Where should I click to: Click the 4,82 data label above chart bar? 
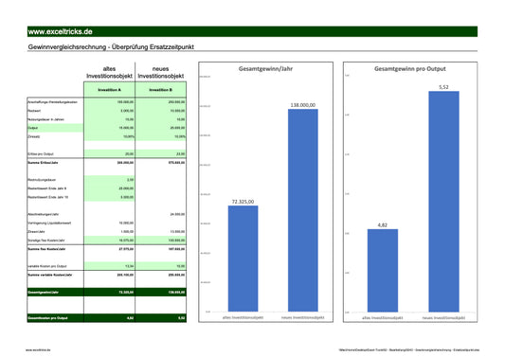[382, 225]
